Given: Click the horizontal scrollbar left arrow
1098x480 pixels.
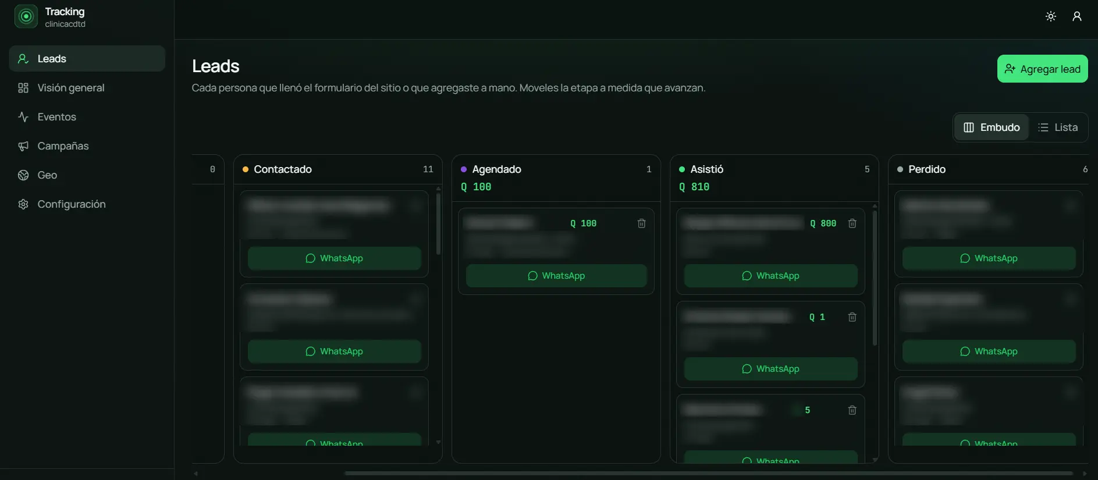Looking at the screenshot, I should pyautogui.click(x=196, y=473).
